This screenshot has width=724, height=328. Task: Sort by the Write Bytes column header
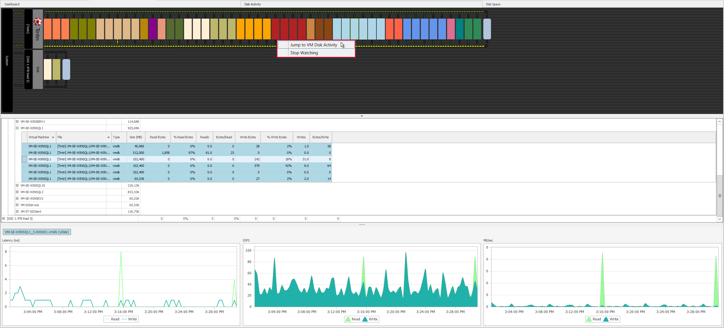tap(248, 137)
